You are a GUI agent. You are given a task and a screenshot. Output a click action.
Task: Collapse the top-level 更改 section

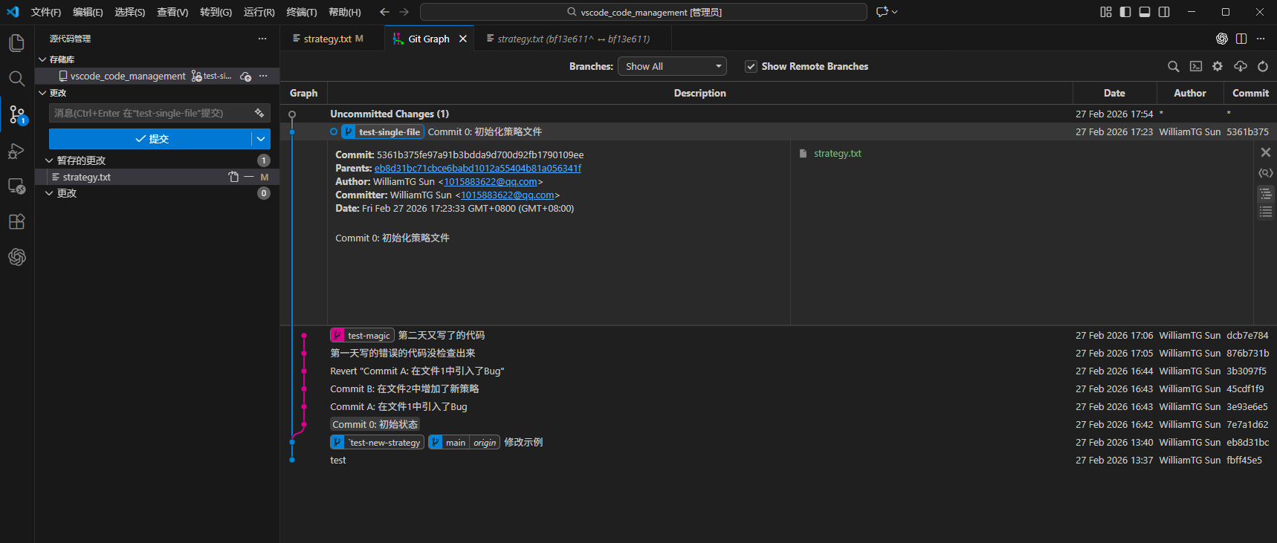pos(42,93)
